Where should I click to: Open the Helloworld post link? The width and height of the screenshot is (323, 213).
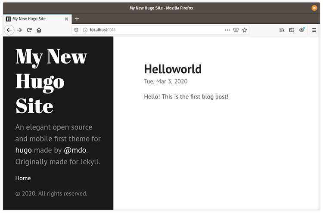click(x=173, y=69)
